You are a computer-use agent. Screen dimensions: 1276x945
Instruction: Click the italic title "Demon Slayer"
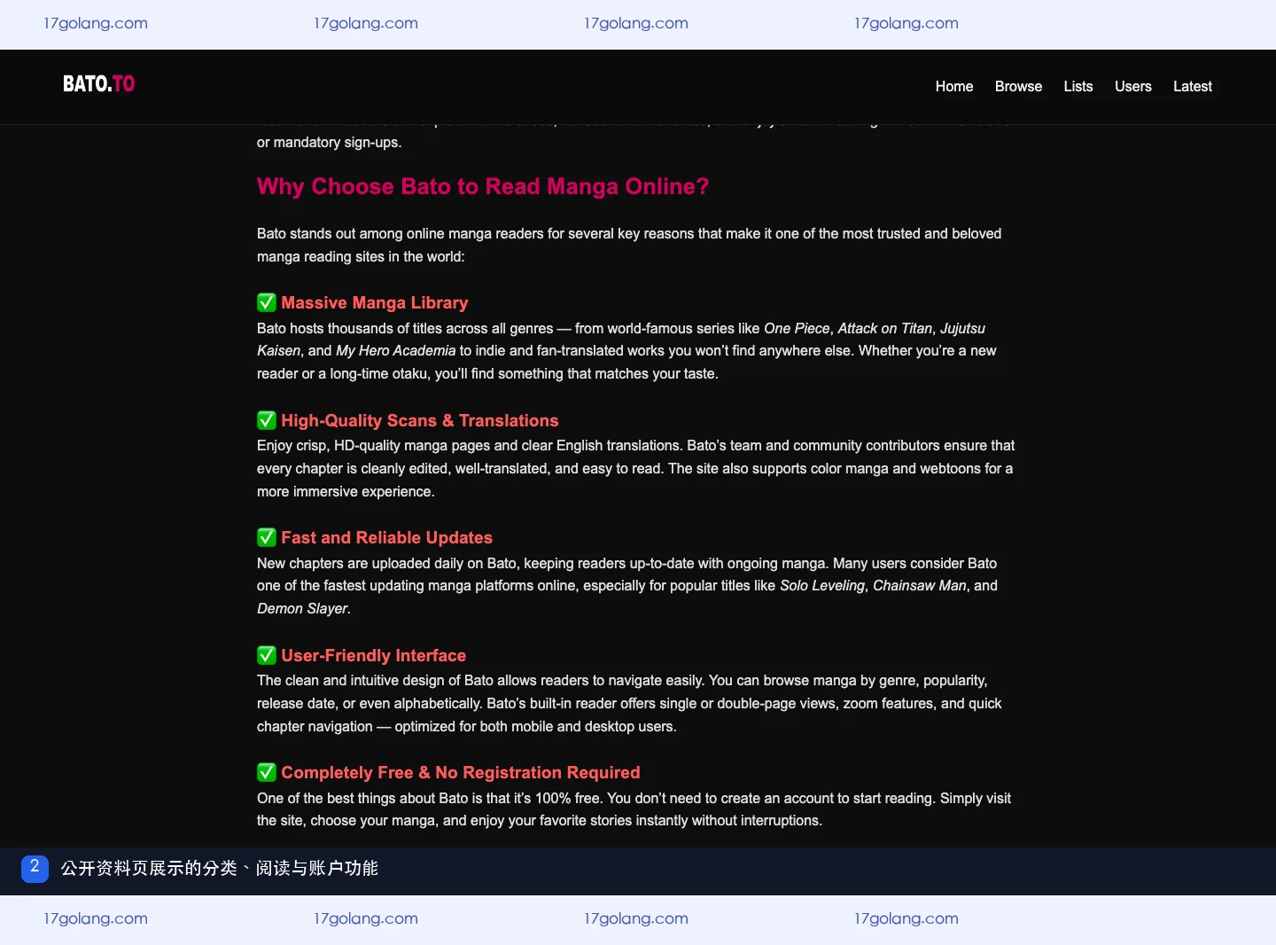click(x=302, y=609)
